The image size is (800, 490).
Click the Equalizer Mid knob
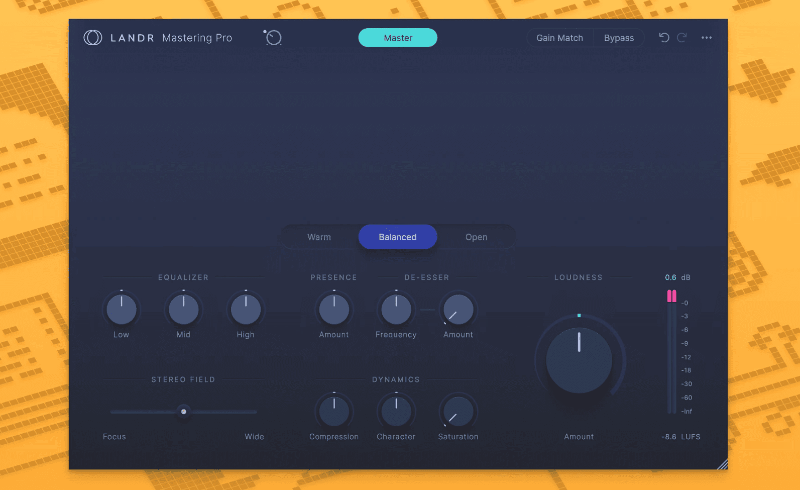pyautogui.click(x=183, y=309)
